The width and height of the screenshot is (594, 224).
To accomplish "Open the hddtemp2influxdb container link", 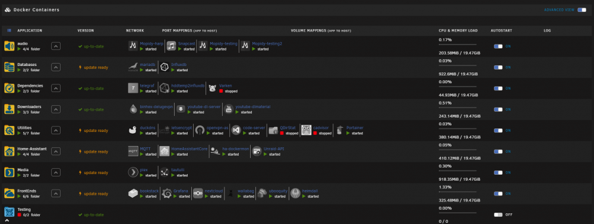I will click(188, 86).
